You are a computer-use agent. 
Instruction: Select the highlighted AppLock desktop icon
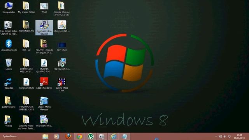tap(44, 28)
